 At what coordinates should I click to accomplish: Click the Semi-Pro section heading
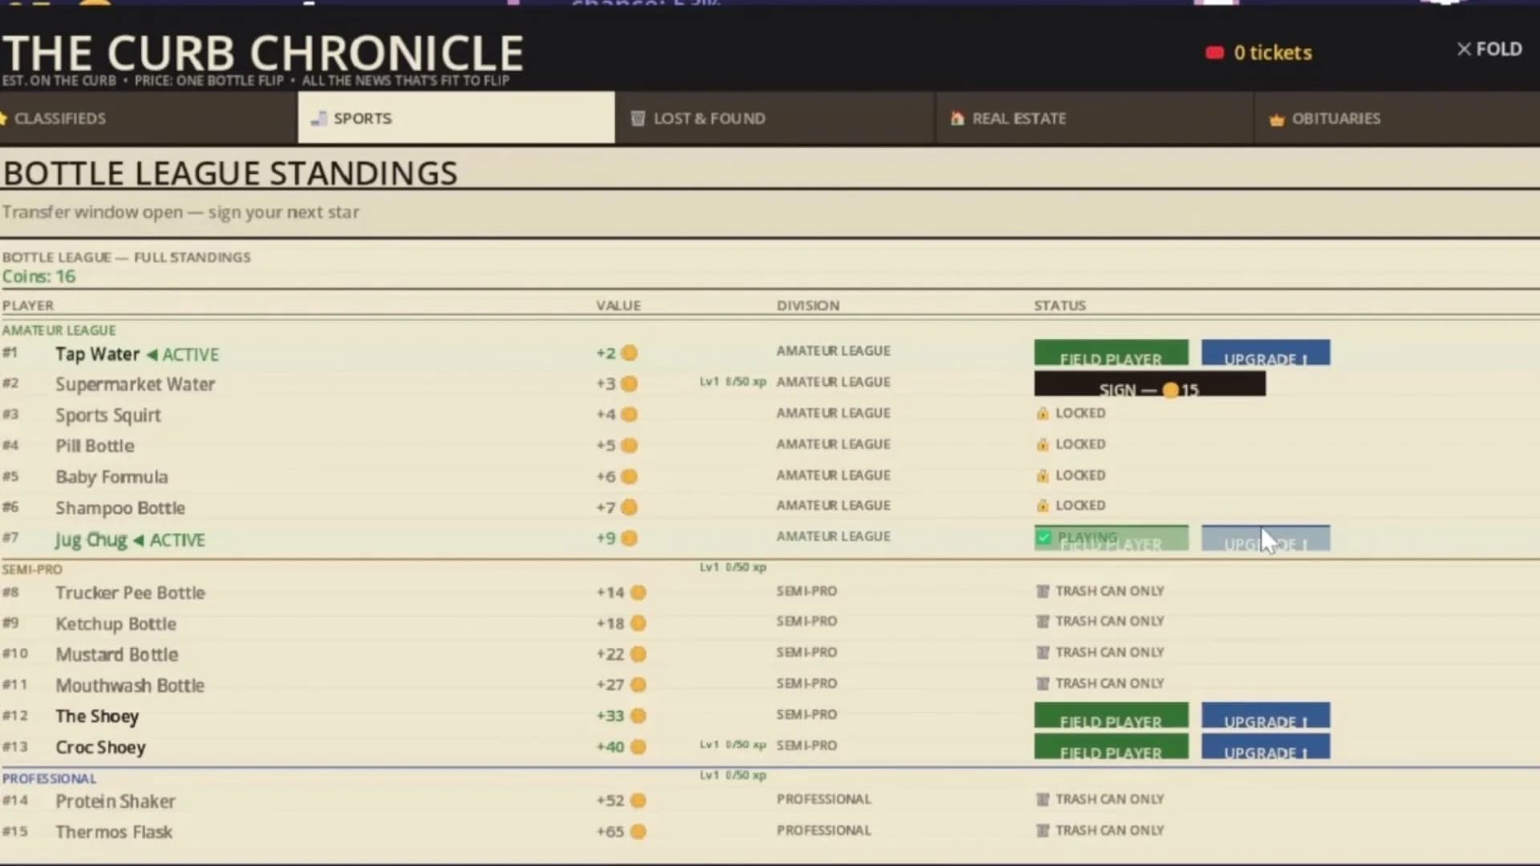click(32, 569)
